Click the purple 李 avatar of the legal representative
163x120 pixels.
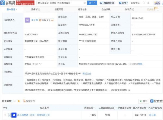[x=27, y=20]
